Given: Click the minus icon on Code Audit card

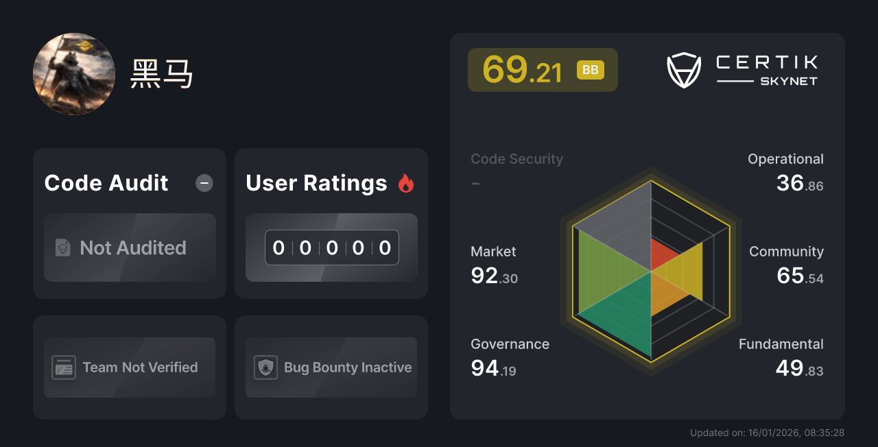Looking at the screenshot, I should pos(204,183).
